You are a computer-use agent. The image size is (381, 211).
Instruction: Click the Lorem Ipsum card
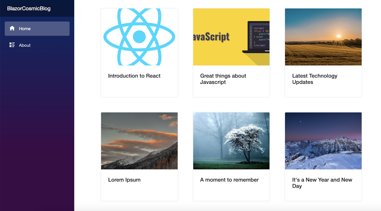[x=139, y=156]
